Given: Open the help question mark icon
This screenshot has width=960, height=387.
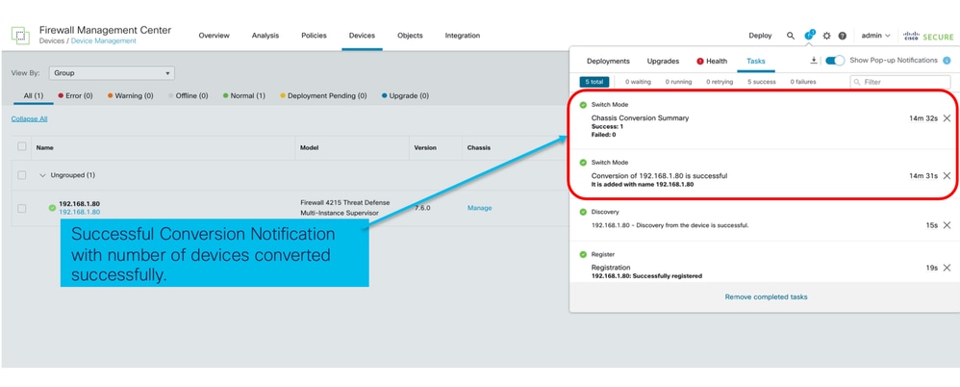Looking at the screenshot, I should [843, 36].
